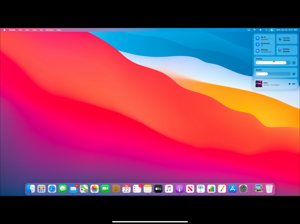Open FaceTime from the Dock
The height and width of the screenshot is (224, 300).
pos(105,189)
